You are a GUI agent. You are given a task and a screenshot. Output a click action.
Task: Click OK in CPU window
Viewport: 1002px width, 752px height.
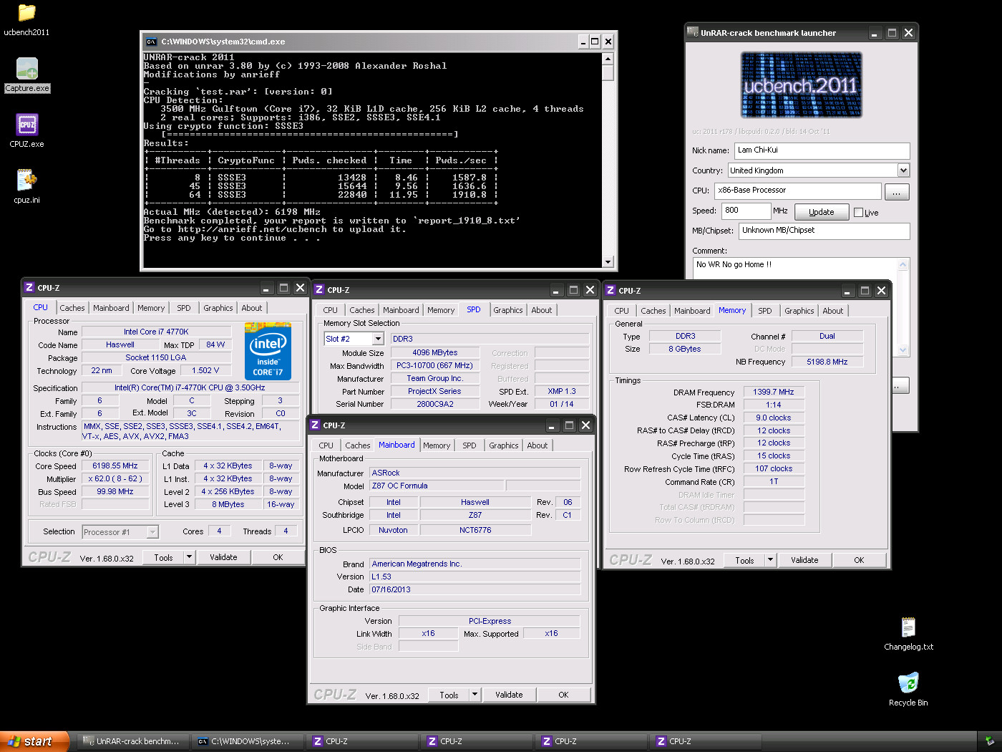278,557
